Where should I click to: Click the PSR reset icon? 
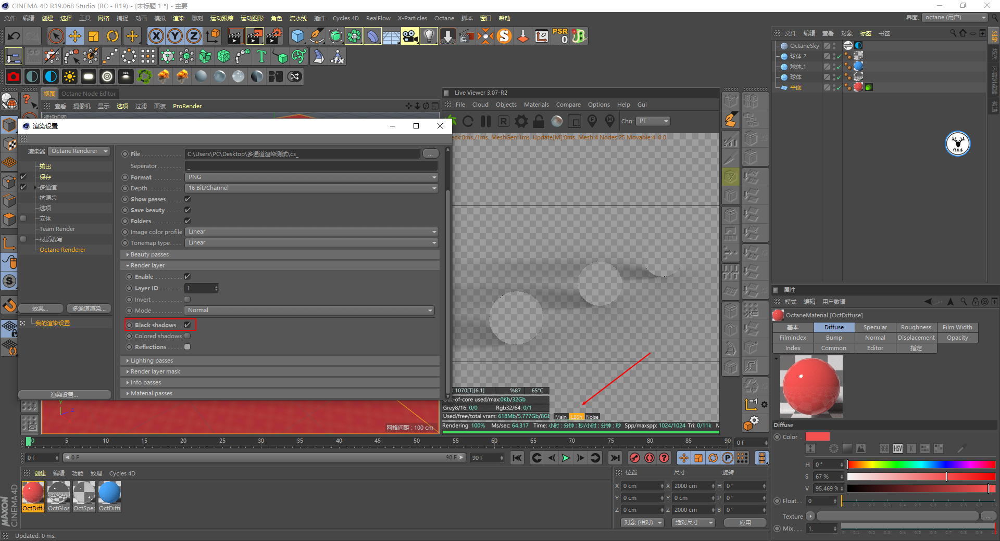click(x=560, y=36)
